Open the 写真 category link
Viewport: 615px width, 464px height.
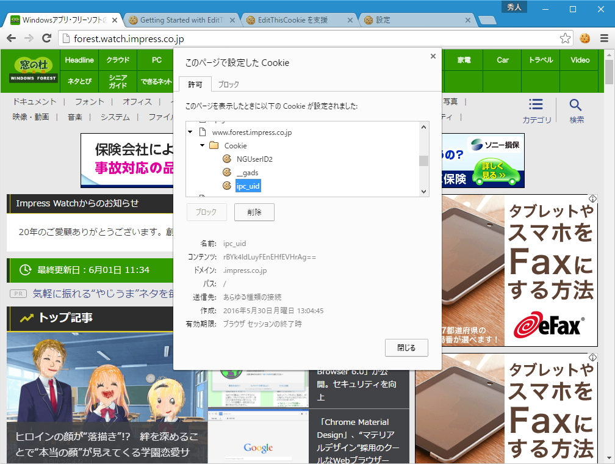pyautogui.click(x=450, y=102)
